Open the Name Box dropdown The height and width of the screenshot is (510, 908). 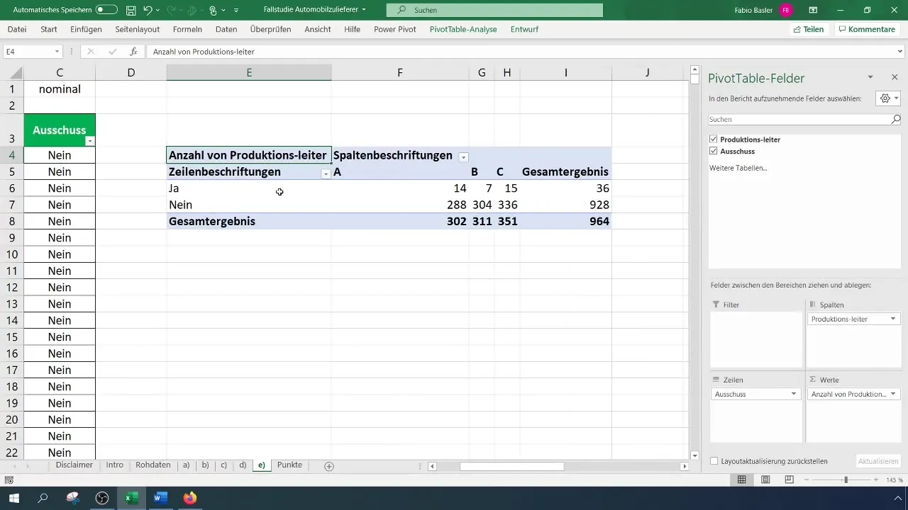[x=57, y=52]
